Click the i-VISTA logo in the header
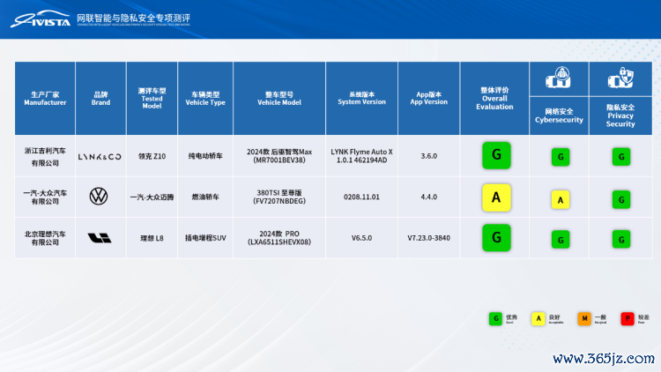 tap(41, 19)
